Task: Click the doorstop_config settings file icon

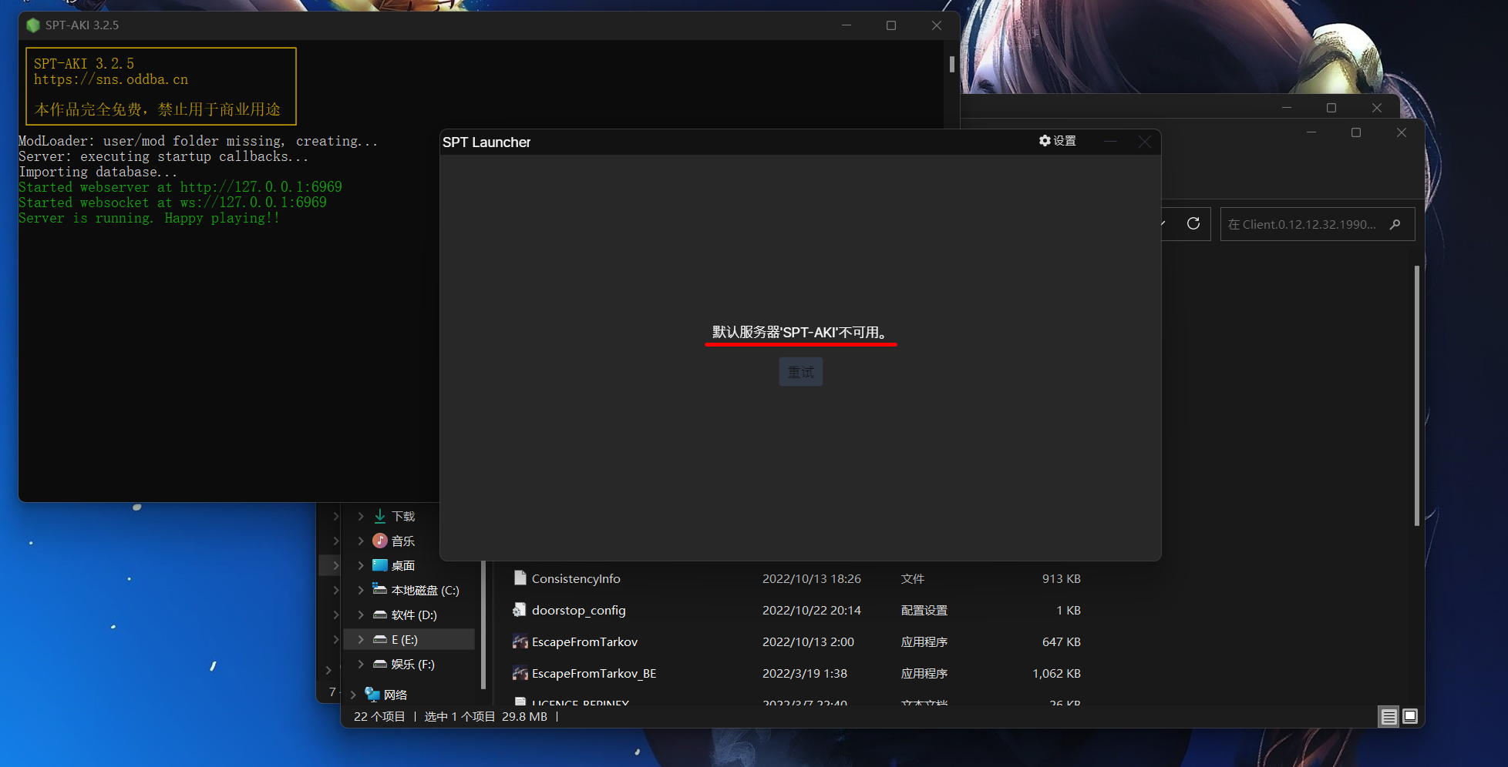Action: [520, 610]
